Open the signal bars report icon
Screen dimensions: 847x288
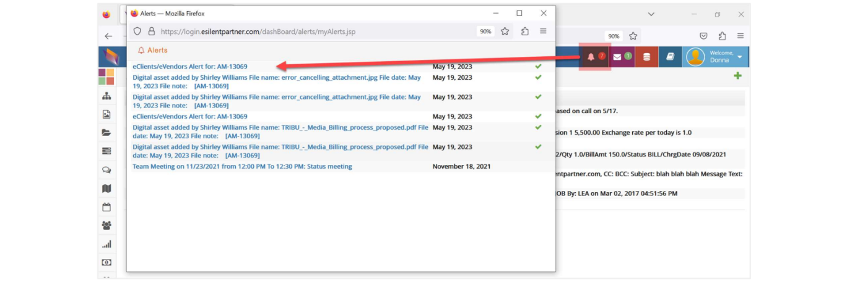point(106,244)
